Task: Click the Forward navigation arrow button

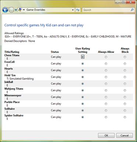Action: tap(11, 10)
